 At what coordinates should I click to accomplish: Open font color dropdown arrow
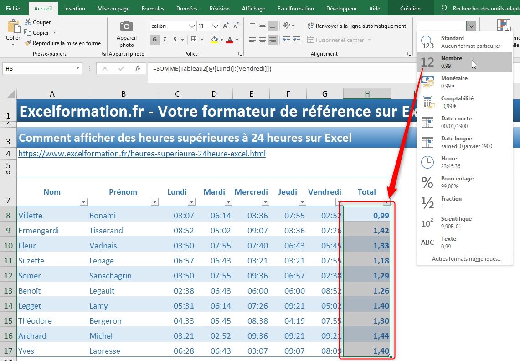click(x=237, y=40)
